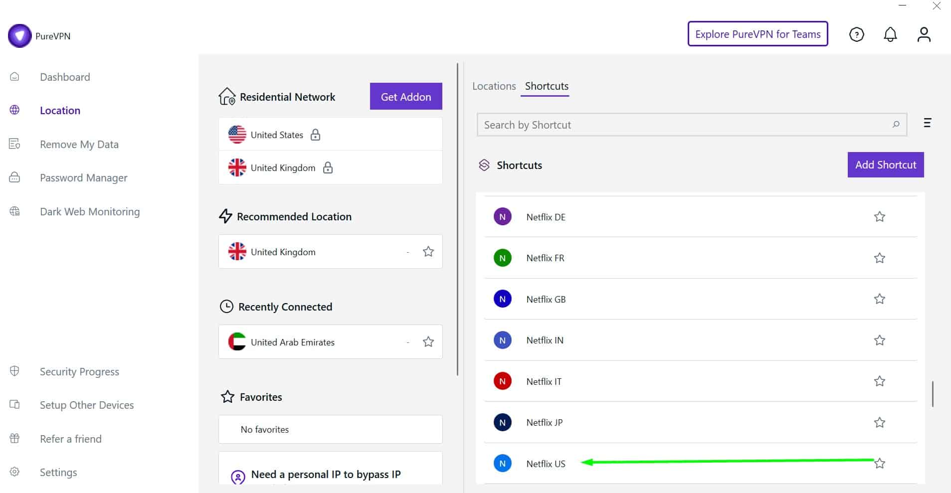The width and height of the screenshot is (951, 493).
Task: Select the Netflix JP shortcut text
Action: [x=544, y=423]
